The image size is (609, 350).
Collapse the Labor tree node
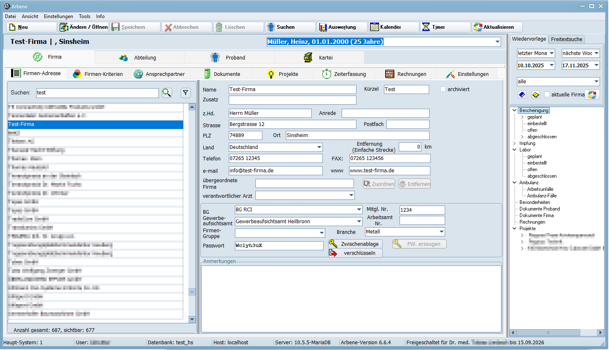pyautogui.click(x=515, y=150)
